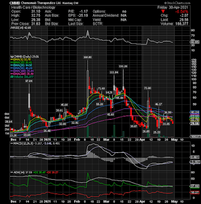Click the 32.00 January low label
The width and height of the screenshot is (201, 204).
click(62, 124)
